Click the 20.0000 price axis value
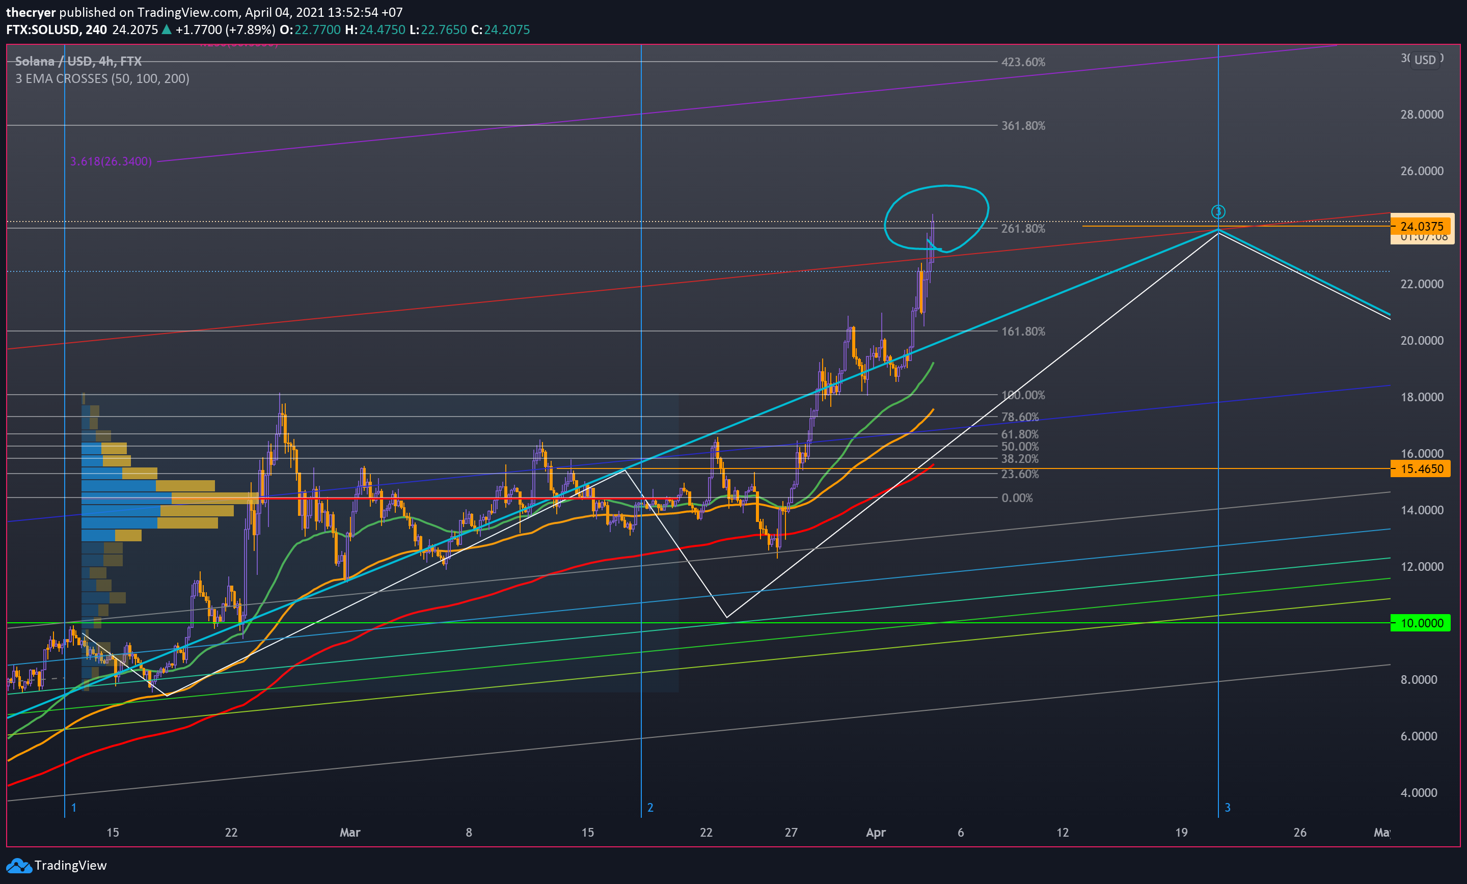This screenshot has height=884, width=1467. (x=1422, y=341)
